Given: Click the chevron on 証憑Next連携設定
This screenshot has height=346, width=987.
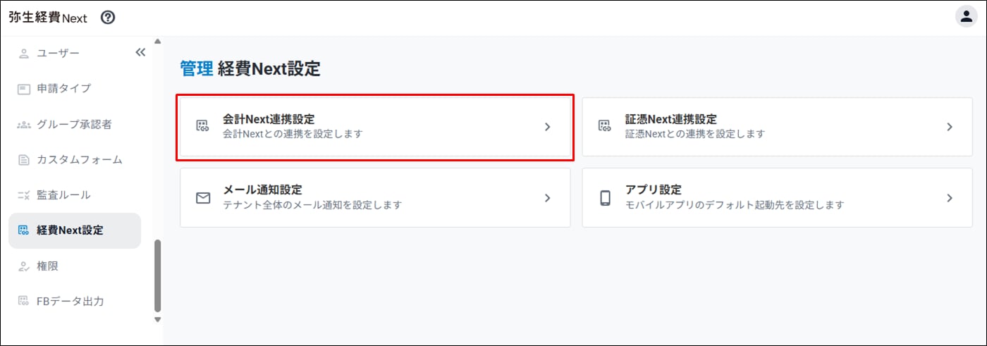Looking at the screenshot, I should pyautogui.click(x=949, y=127).
